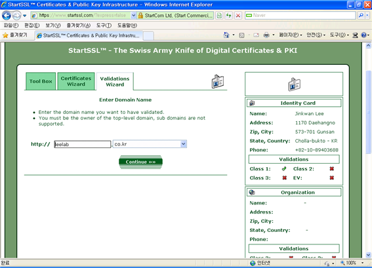The height and width of the screenshot is (268, 372).
Task: Click the vertical scrollbar thumb
Action: (x=368, y=112)
